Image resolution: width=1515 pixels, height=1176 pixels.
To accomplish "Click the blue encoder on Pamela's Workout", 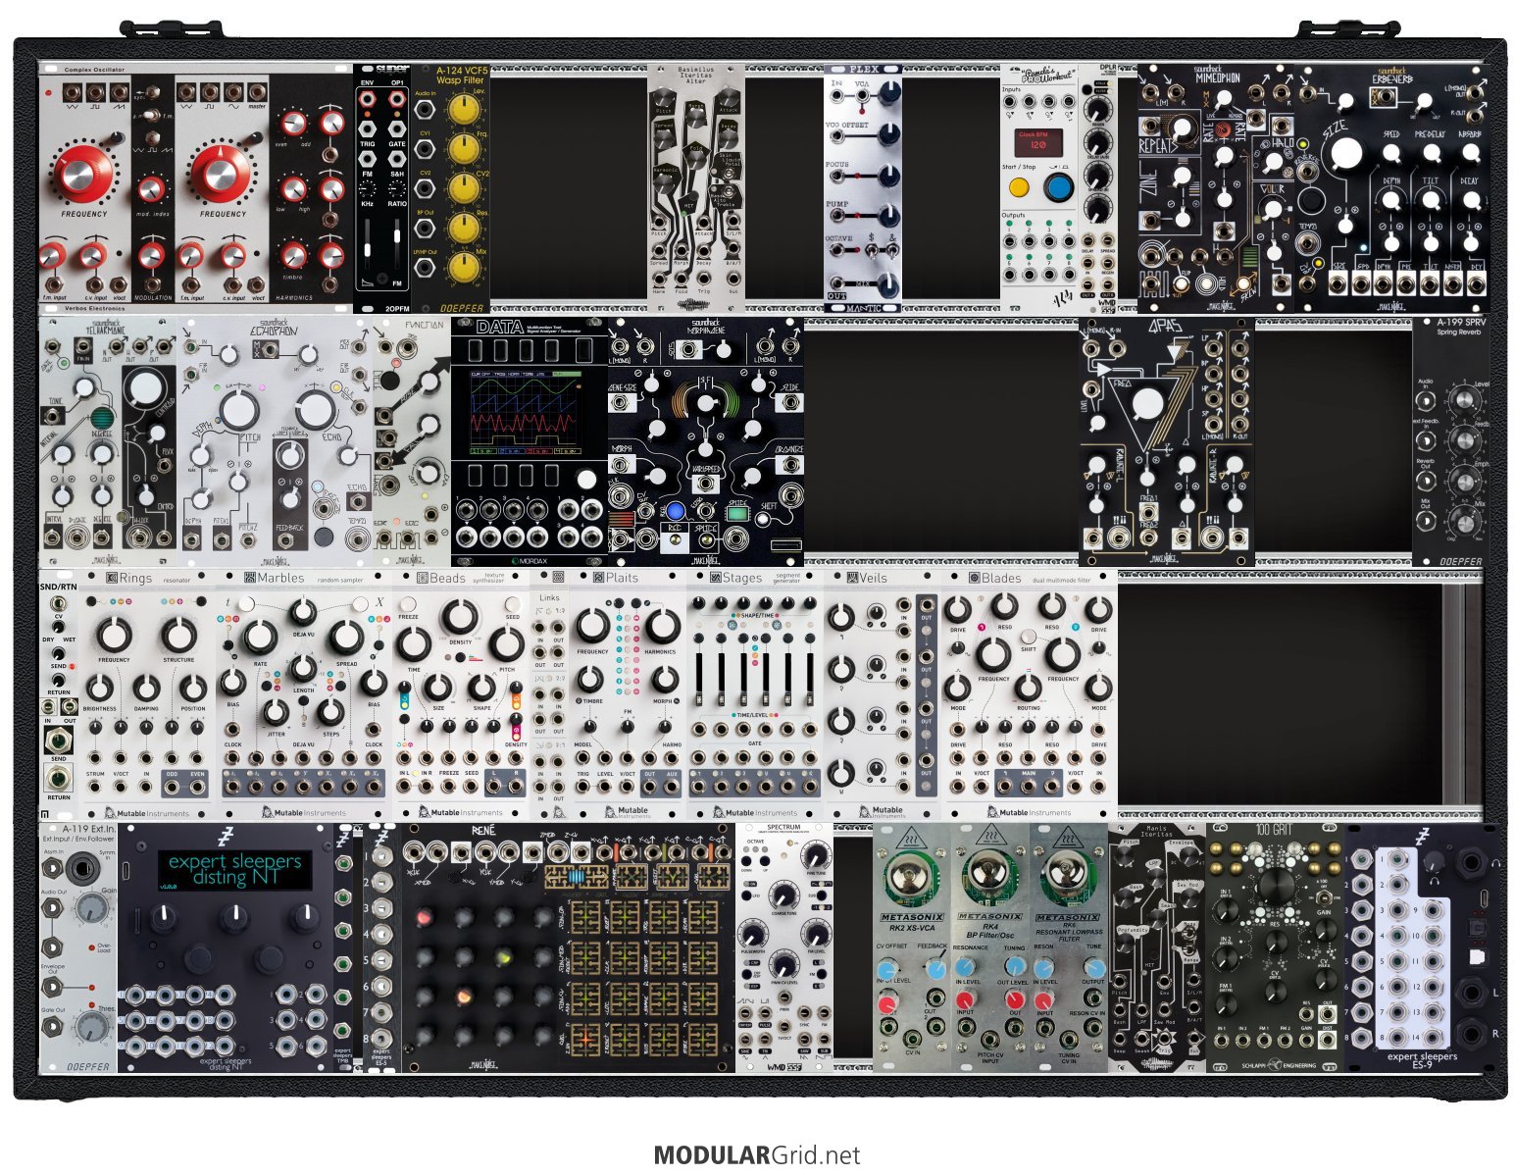I will click(x=1058, y=187).
